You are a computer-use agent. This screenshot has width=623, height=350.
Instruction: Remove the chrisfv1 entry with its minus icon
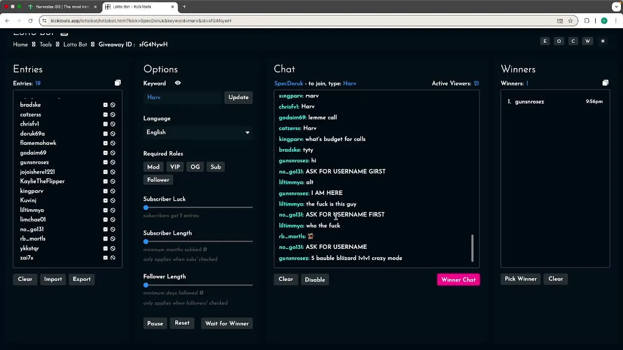click(x=105, y=124)
